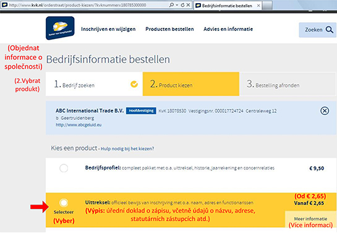
Task: Click the Vestigingsnr. 000017724724 text
Action: point(216,111)
